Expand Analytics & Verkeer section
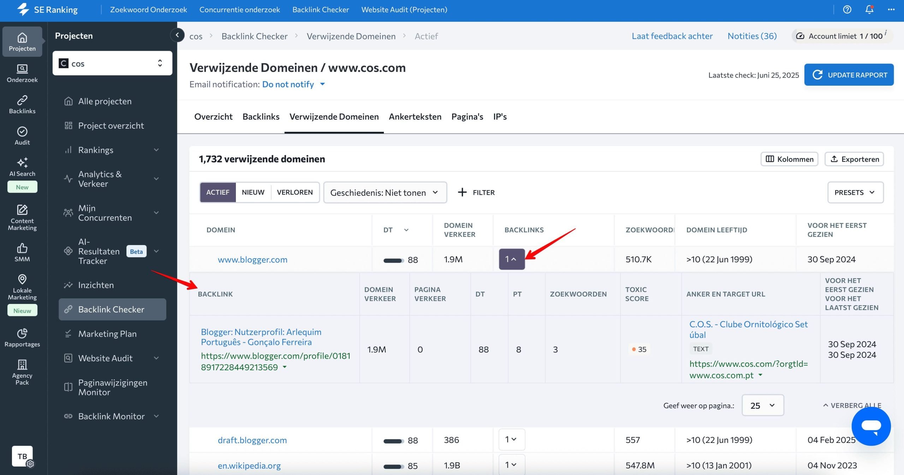 click(x=112, y=179)
